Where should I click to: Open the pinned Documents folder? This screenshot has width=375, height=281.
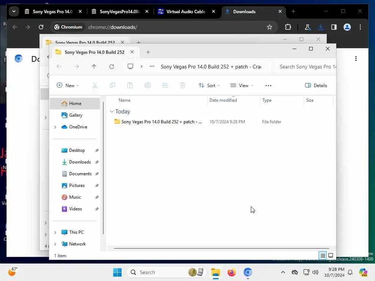click(75, 174)
